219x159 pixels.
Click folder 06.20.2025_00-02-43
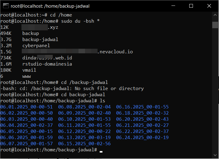tap(142, 119)
